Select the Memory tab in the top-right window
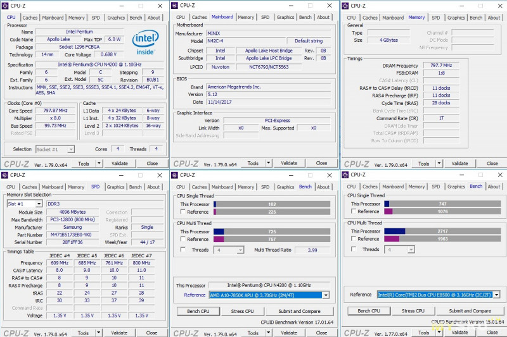The width and height of the screenshot is (507, 337). pos(416,18)
